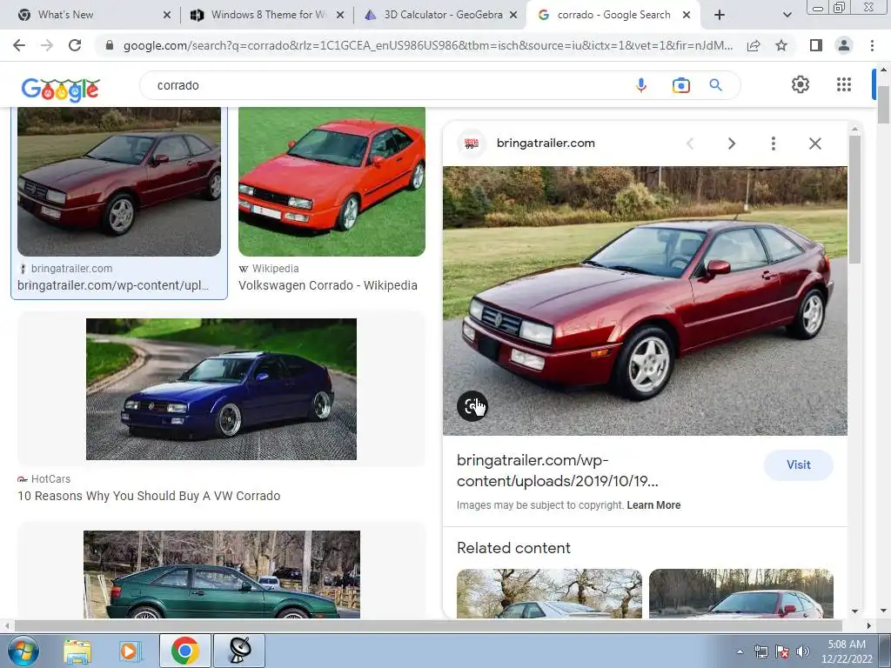The width and height of the screenshot is (891, 668).
Task: Select green Corrado thumbnail
Action: point(222,574)
